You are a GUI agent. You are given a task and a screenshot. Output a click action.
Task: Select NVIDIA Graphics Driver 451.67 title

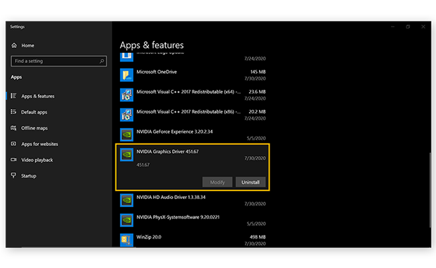(168, 151)
